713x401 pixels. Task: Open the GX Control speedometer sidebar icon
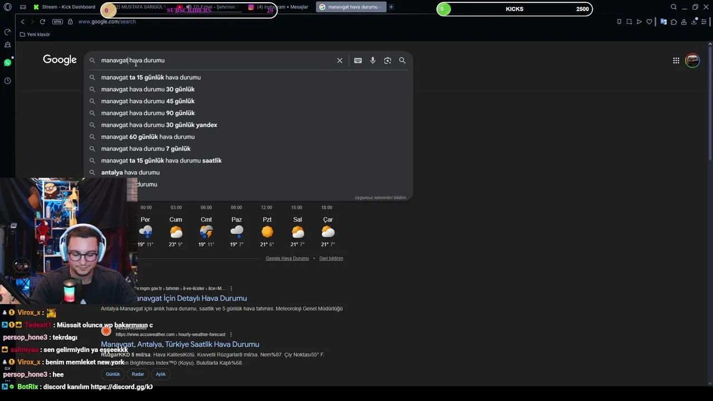pos(7,32)
